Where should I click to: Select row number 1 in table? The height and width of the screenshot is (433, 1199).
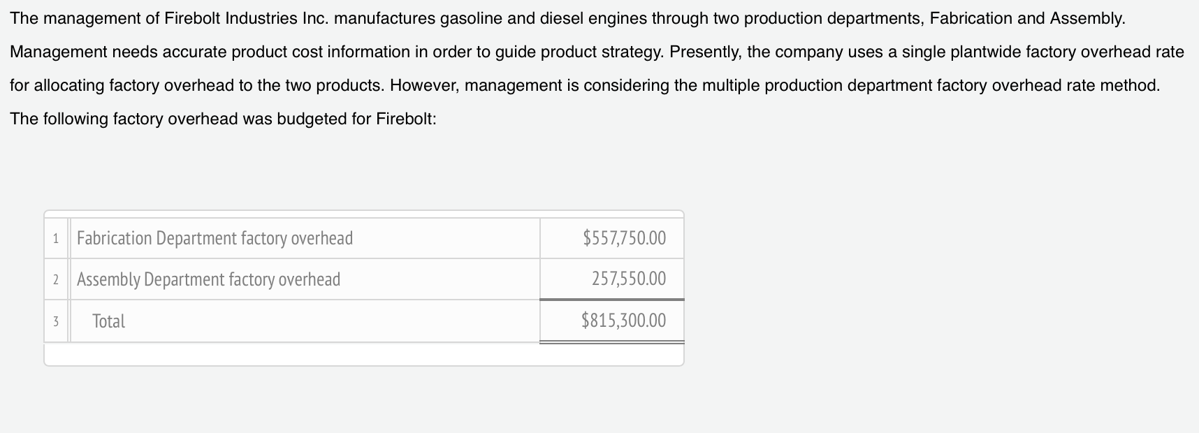pos(56,238)
